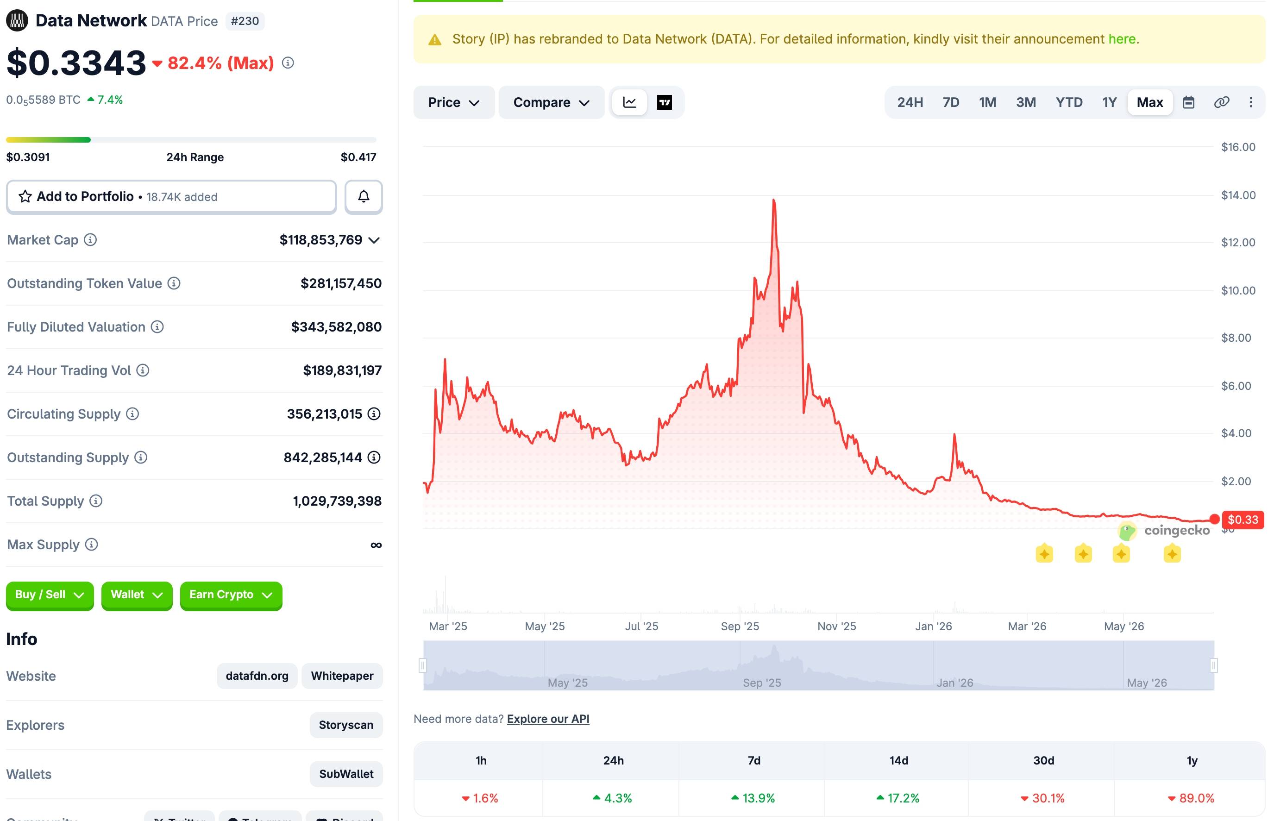Select the 1M chart range
This screenshot has width=1274, height=821.
point(987,102)
